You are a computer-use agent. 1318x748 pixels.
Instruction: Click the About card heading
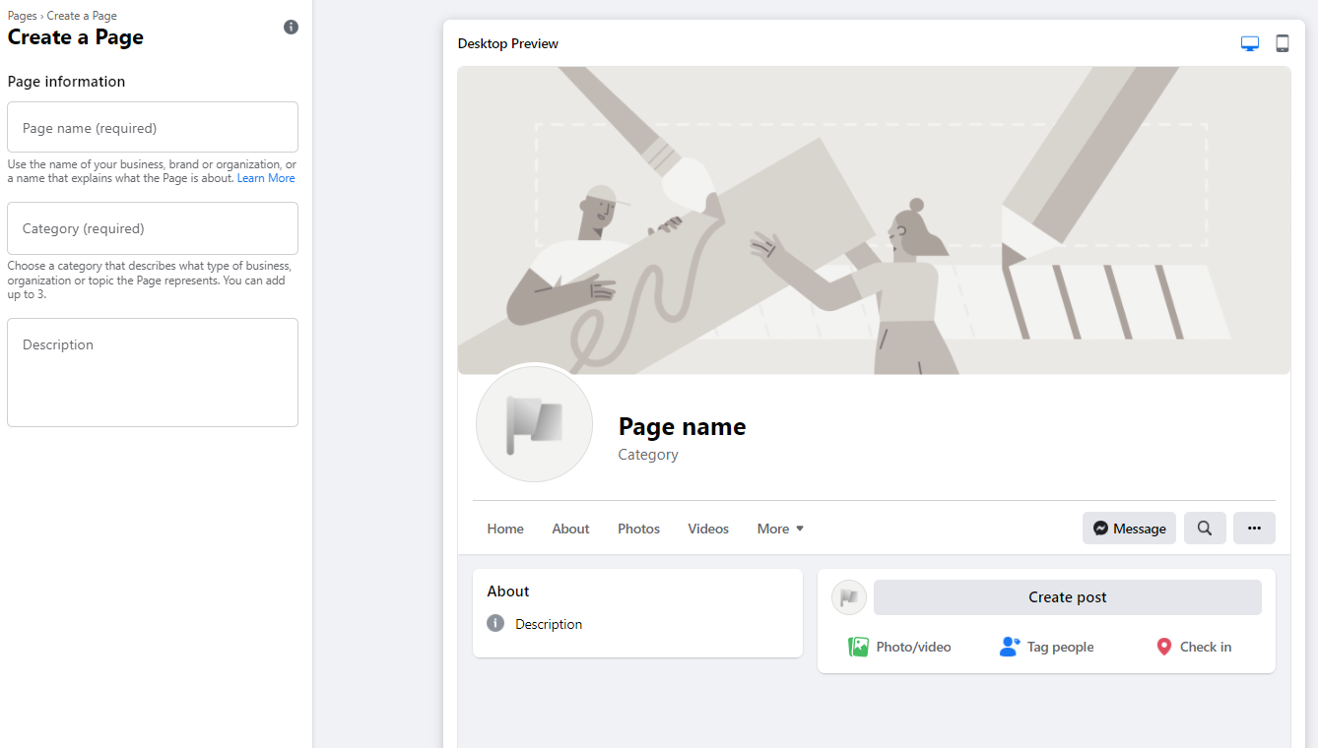508,592
